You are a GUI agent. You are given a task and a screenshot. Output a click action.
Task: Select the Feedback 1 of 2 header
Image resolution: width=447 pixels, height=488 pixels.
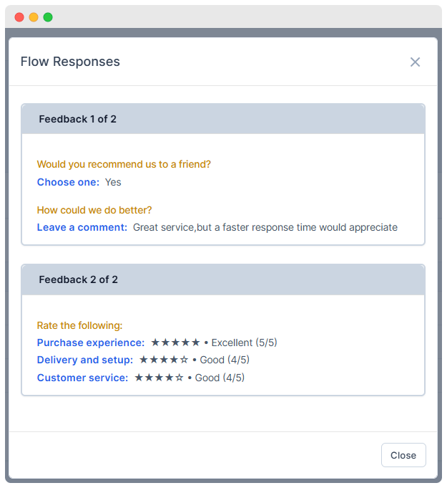pos(77,119)
